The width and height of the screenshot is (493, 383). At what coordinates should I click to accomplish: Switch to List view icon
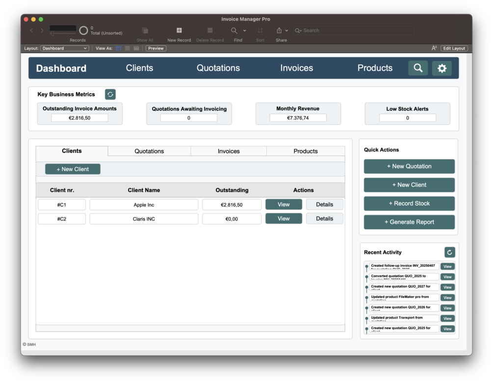(x=128, y=49)
